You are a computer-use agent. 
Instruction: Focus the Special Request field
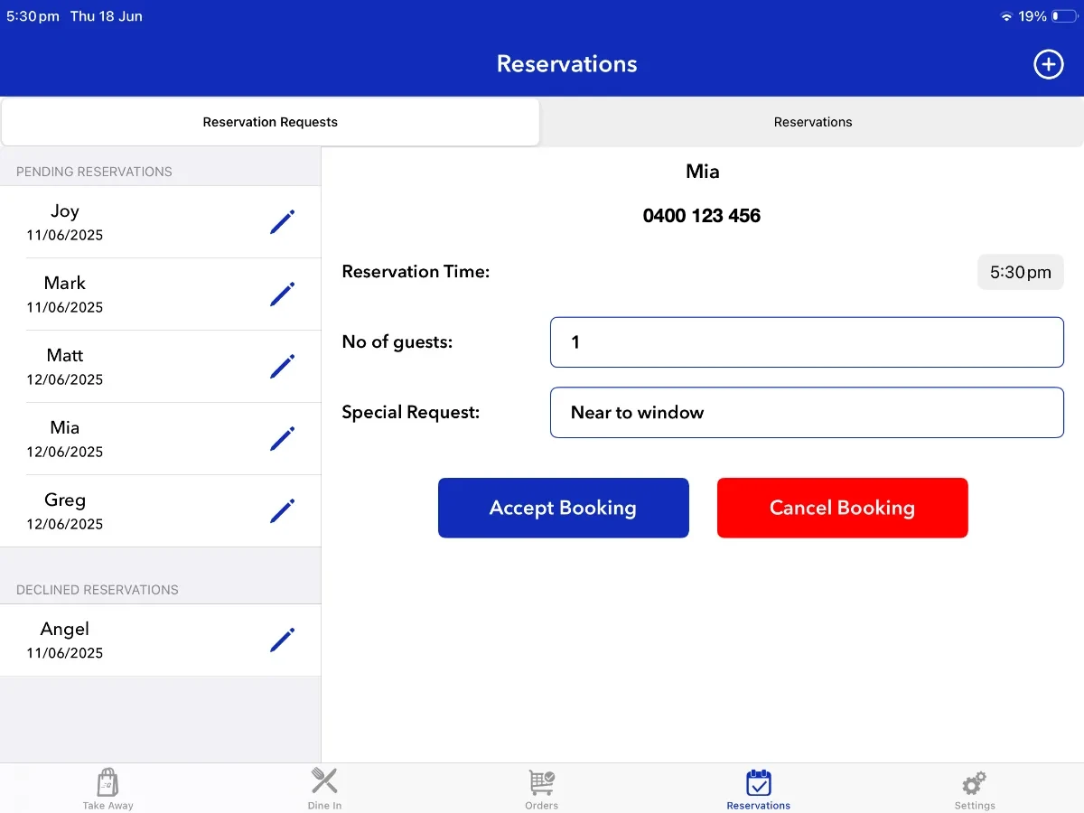pyautogui.click(x=807, y=413)
